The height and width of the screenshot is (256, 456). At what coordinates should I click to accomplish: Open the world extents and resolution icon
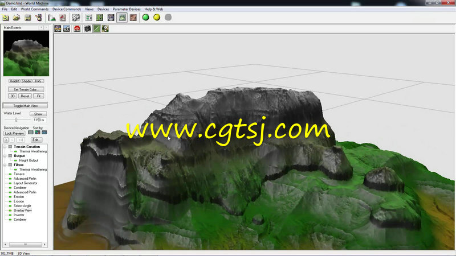pyautogui.click(x=52, y=18)
